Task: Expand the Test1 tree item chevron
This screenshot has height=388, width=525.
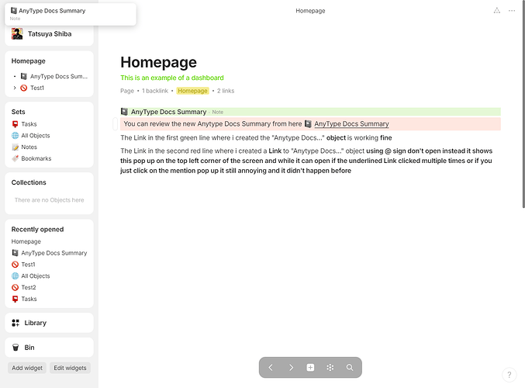Action: tap(15, 88)
